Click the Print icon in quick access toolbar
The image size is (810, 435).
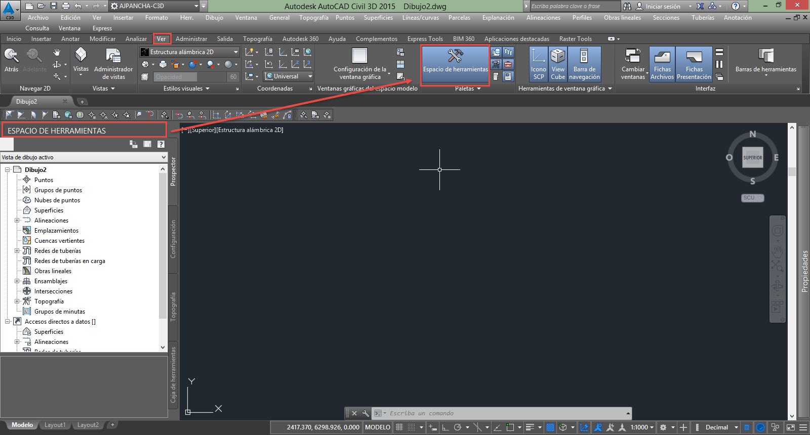66,6
